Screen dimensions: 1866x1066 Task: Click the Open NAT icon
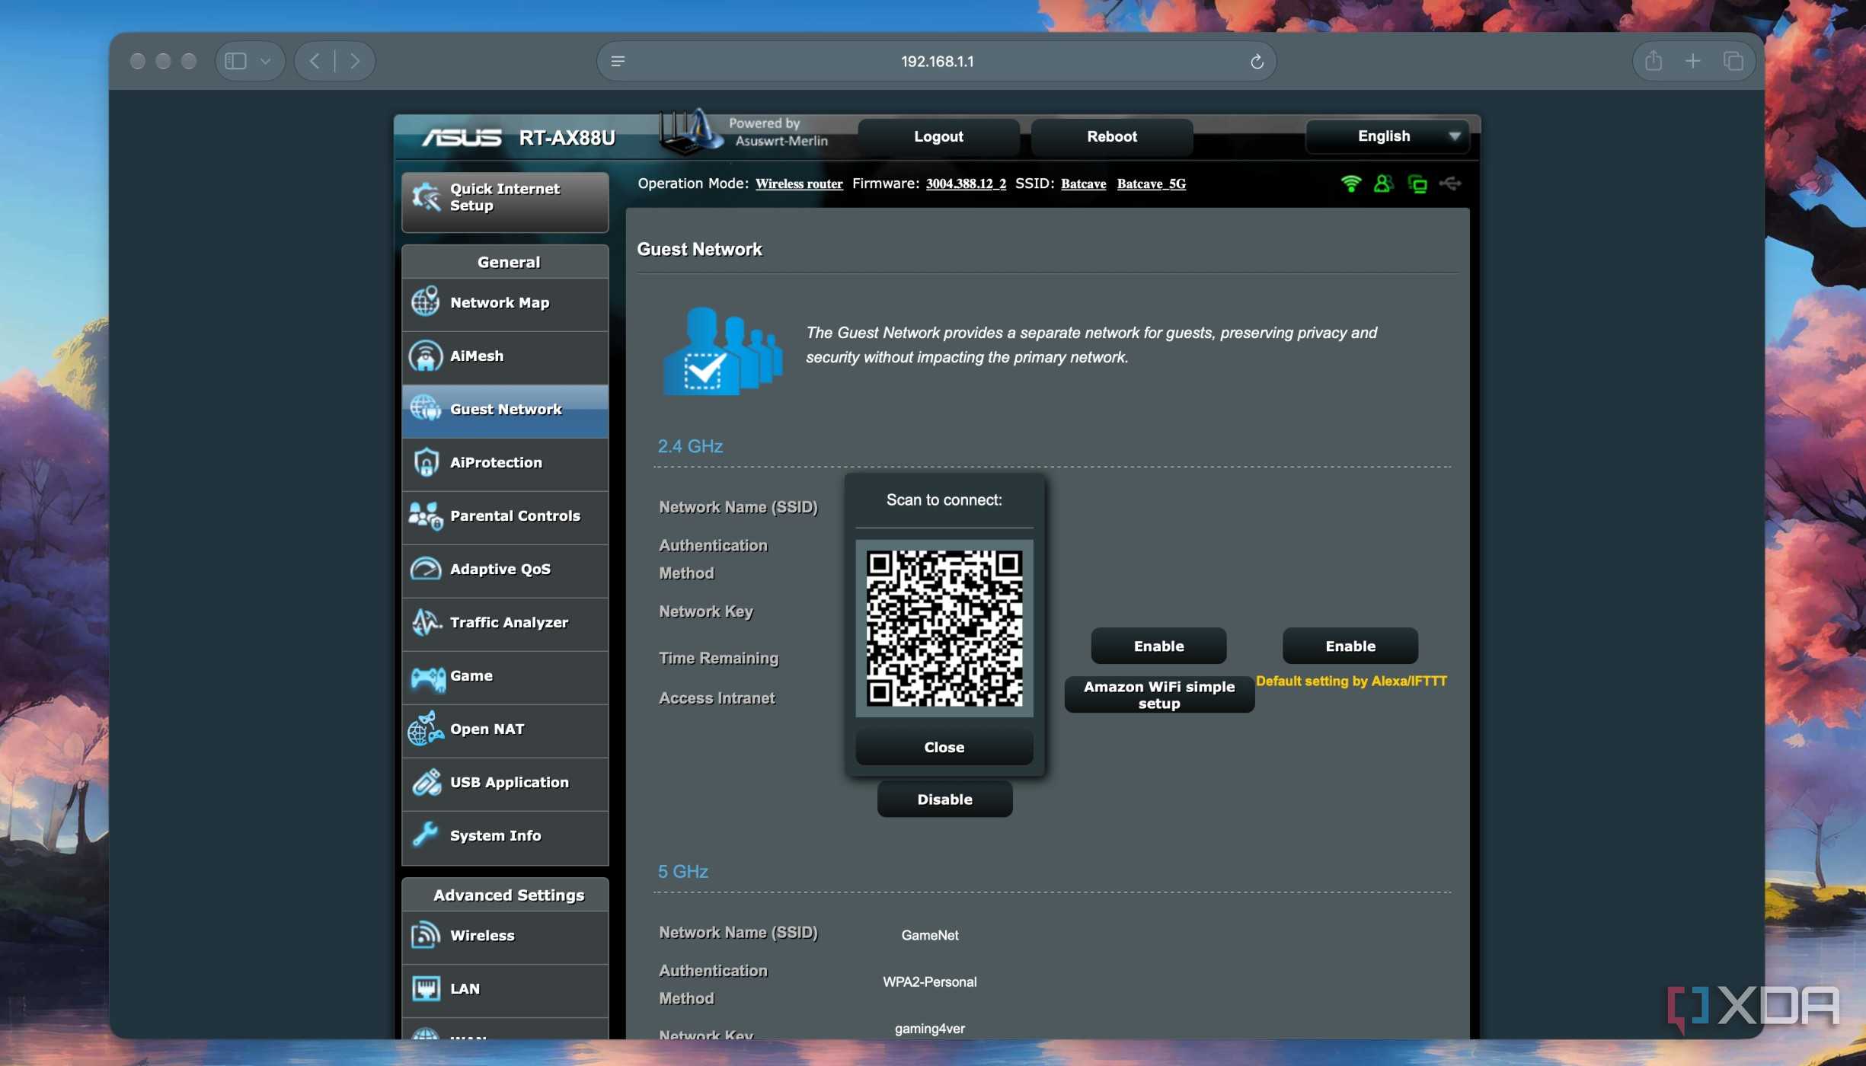pos(426,729)
